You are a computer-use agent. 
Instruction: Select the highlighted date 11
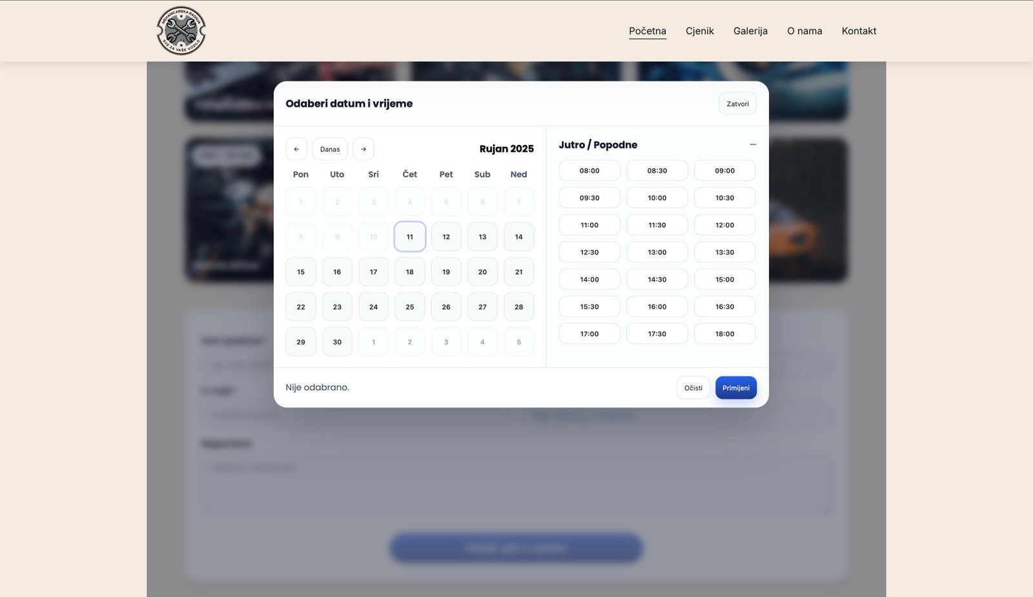point(409,236)
